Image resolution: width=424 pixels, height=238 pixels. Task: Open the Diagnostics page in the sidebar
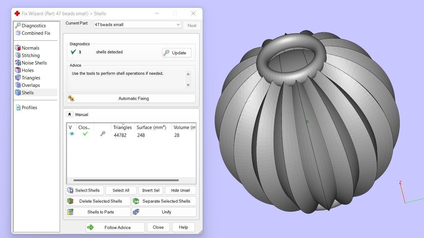[34, 26]
